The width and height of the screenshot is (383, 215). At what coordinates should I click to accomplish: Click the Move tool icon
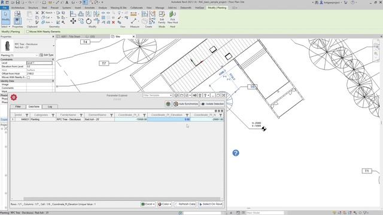pyautogui.click(x=73, y=21)
